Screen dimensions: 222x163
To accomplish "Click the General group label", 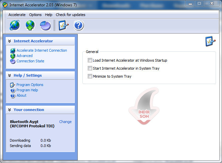I will tap(92, 52).
